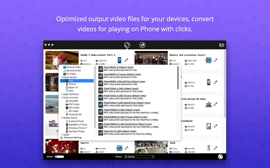
Task: Choose iPad(720p) H.264 Video(*.mp4) format
Action: (121, 89)
